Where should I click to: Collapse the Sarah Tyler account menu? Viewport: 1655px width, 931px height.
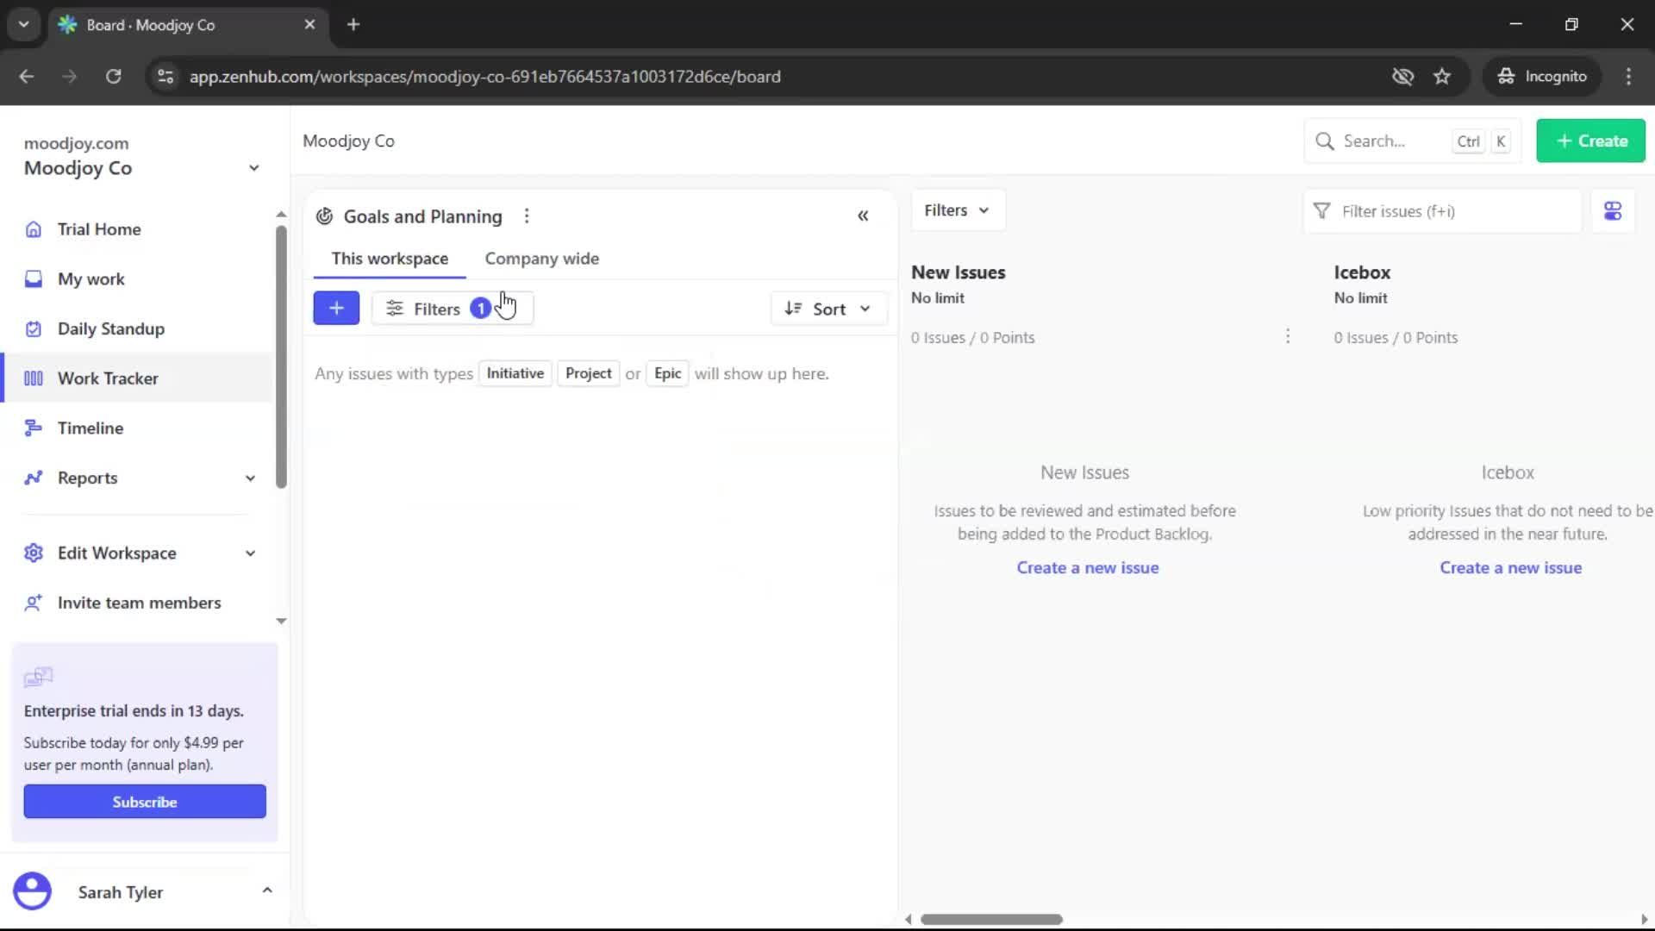(267, 891)
